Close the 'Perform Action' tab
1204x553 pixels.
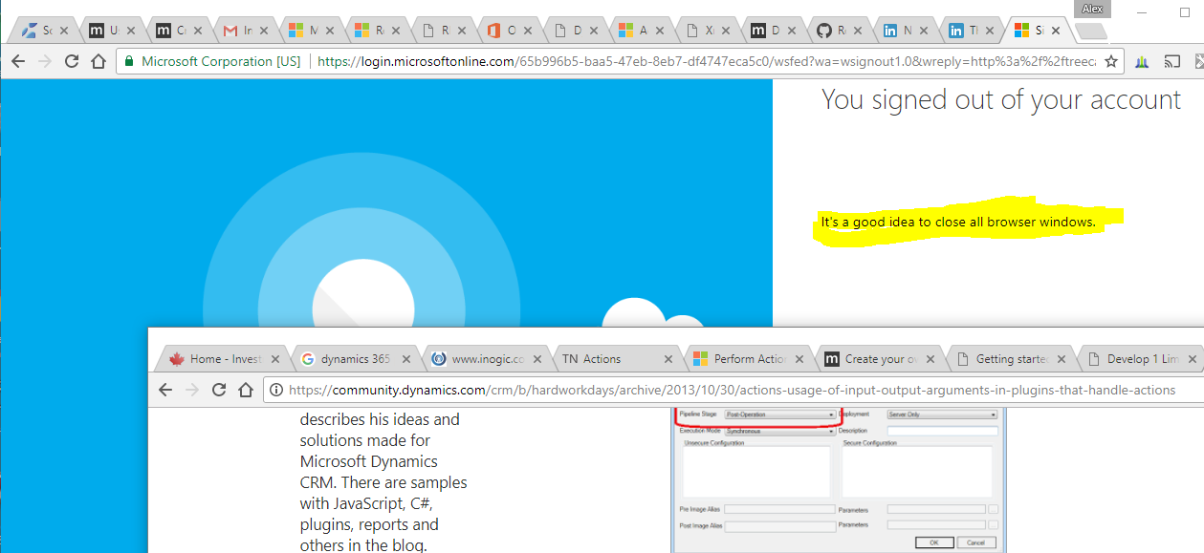click(799, 360)
